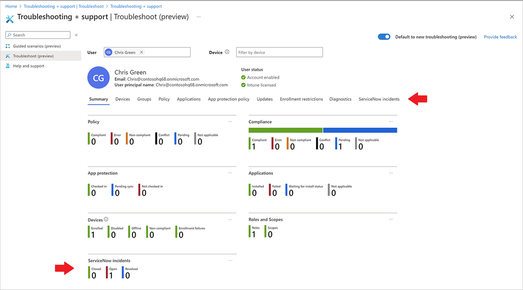Click the Guided scenarios sidebar icon

[8, 46]
